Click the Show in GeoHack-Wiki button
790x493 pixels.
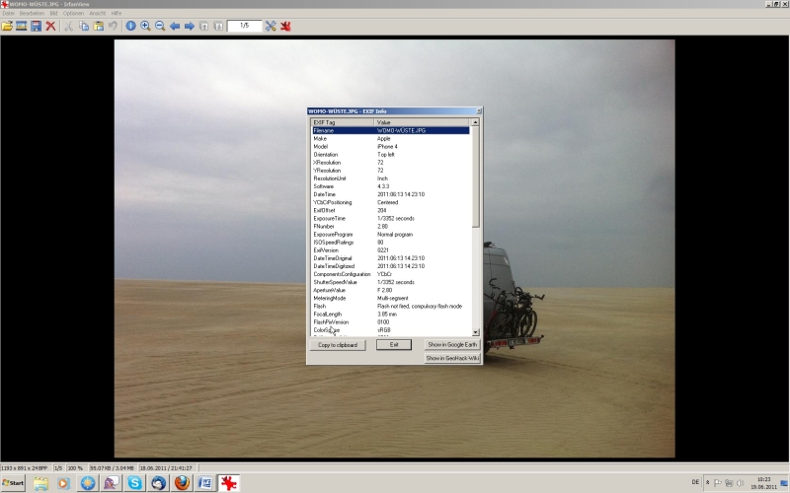[451, 358]
